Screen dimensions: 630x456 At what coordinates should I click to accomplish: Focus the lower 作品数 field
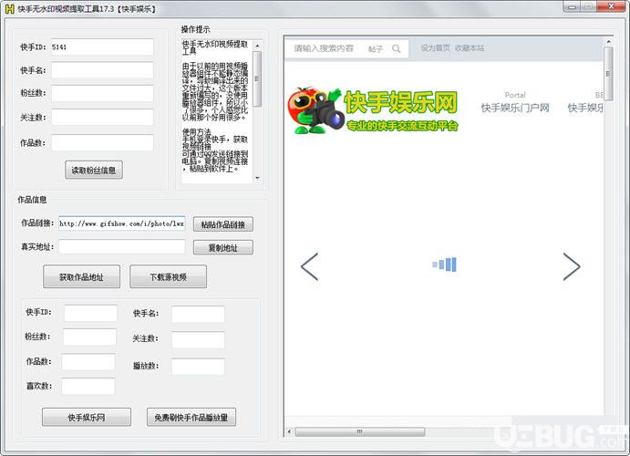[88, 362]
